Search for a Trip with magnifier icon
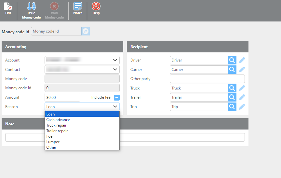281x178 pixels. pos(232,107)
